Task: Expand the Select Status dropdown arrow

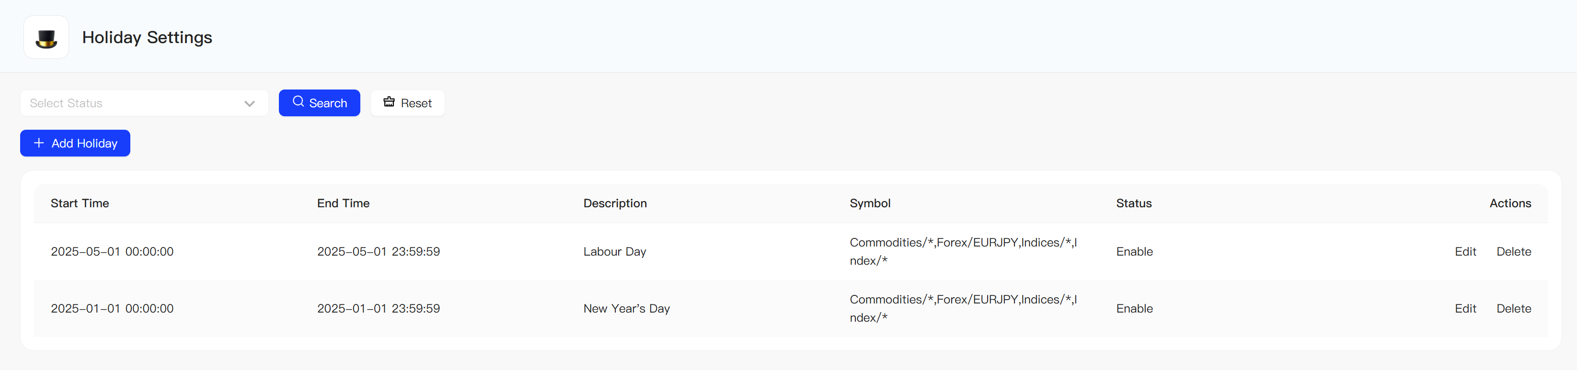Action: coord(249,103)
